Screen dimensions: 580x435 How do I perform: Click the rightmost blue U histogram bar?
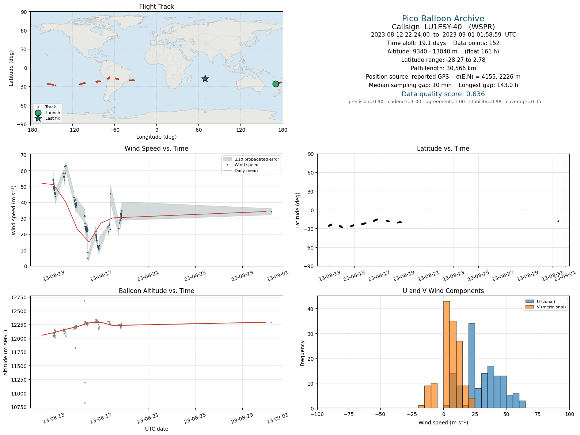pos(522,404)
